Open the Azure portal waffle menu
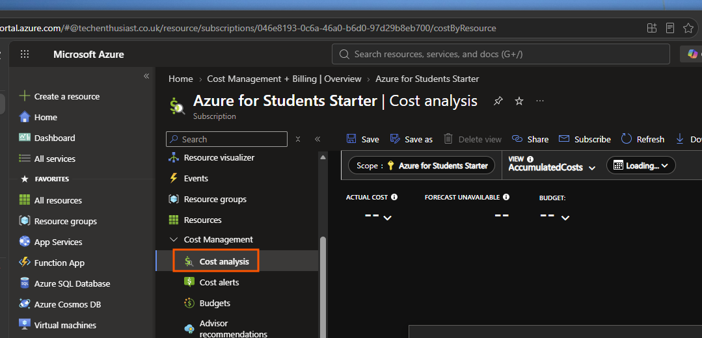The image size is (702, 338). point(25,54)
